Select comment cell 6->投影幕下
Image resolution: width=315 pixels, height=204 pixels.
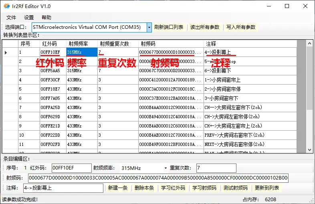point(250,71)
